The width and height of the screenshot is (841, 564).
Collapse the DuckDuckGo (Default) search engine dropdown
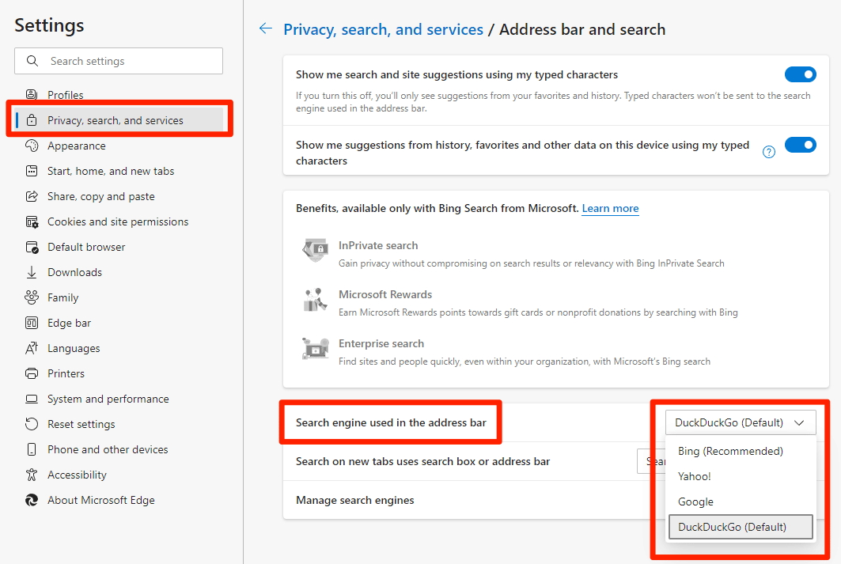pos(741,422)
